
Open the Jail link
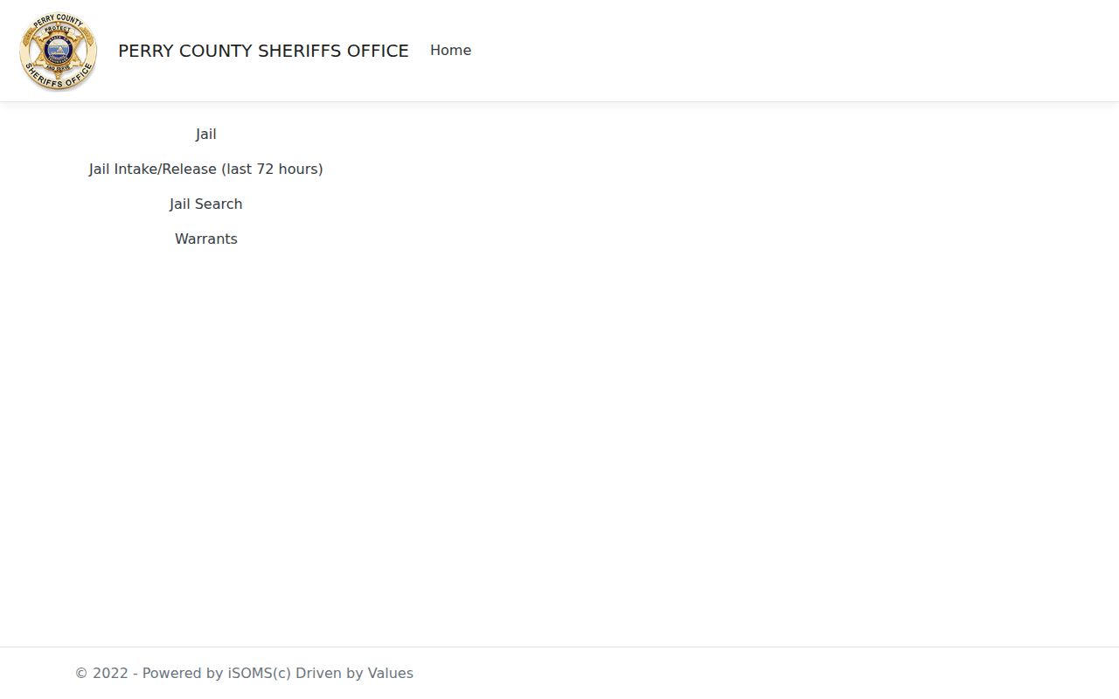pyautogui.click(x=206, y=134)
